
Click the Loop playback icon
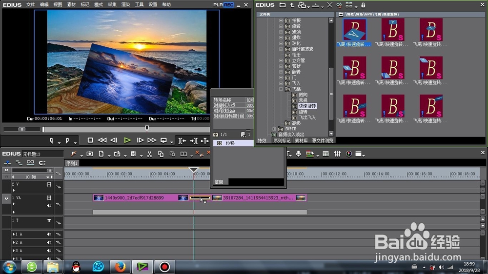click(x=163, y=140)
